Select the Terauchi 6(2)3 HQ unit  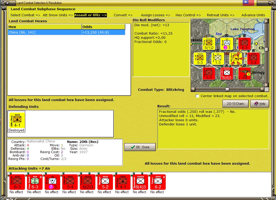click(88, 182)
